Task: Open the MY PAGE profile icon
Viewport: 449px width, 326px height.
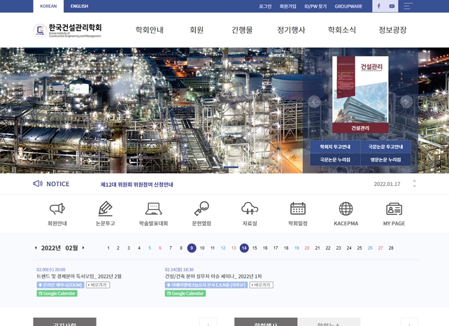Action: pos(394,209)
